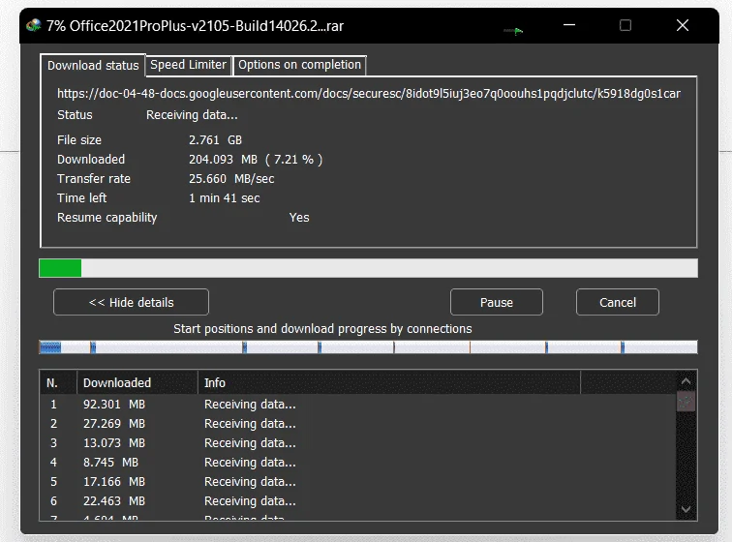The image size is (732, 542).
Task: Switch to the Download status tab
Action: click(x=93, y=66)
